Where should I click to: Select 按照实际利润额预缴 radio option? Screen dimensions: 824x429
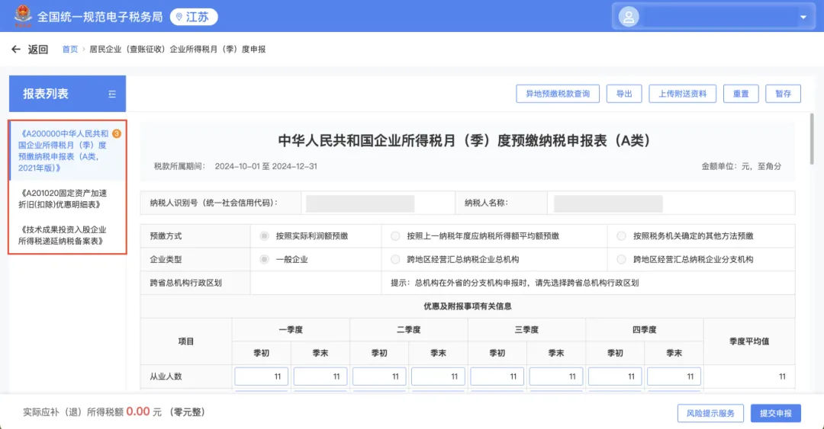coord(265,236)
